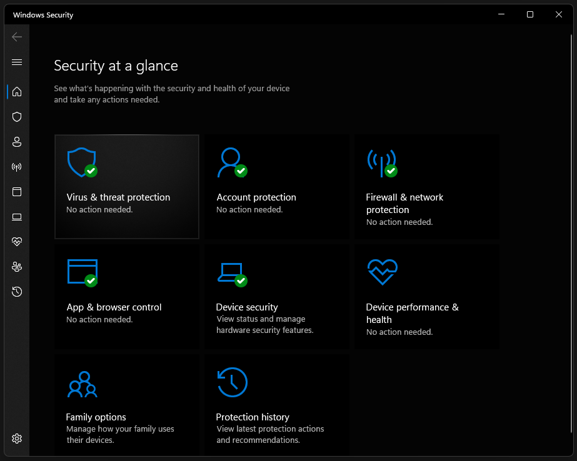Open Virus & threat protection title

tap(118, 197)
